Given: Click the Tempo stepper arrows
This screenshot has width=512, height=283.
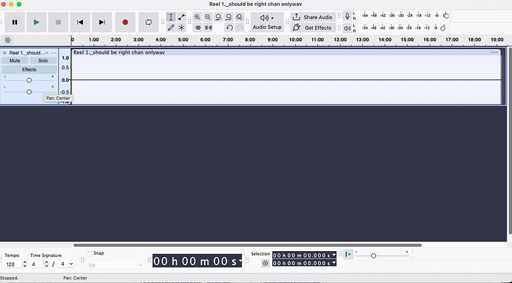Looking at the screenshot, I should (x=24, y=264).
